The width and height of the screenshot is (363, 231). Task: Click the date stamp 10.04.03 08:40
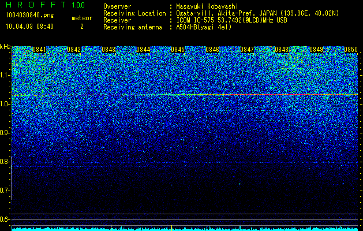(x=29, y=27)
